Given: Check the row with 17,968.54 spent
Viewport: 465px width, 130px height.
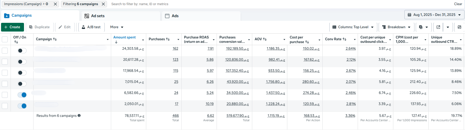Looking at the screenshot, I should 5,73.
